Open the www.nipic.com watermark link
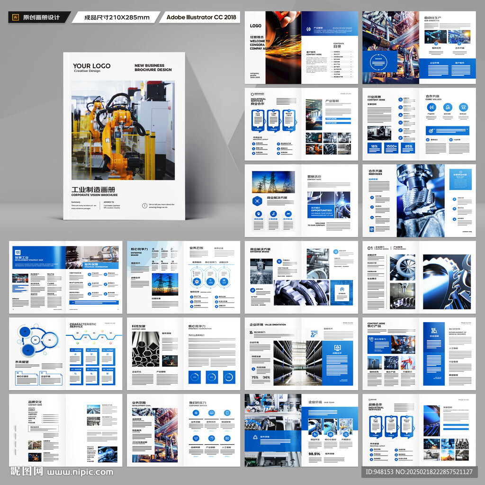 point(80,472)
